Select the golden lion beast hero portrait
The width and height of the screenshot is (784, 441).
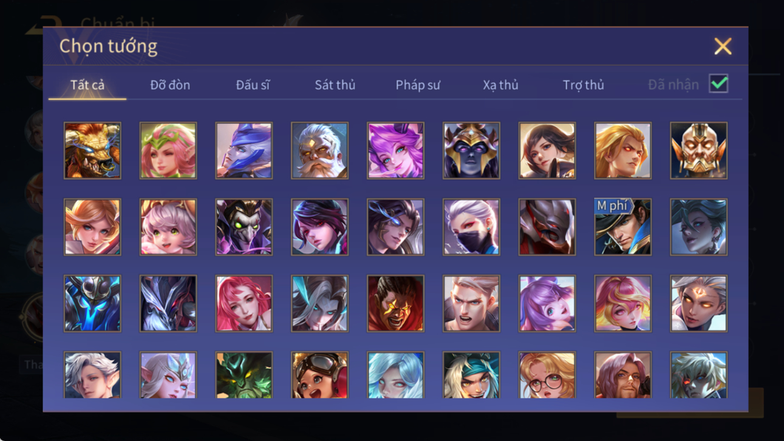pyautogui.click(x=92, y=151)
